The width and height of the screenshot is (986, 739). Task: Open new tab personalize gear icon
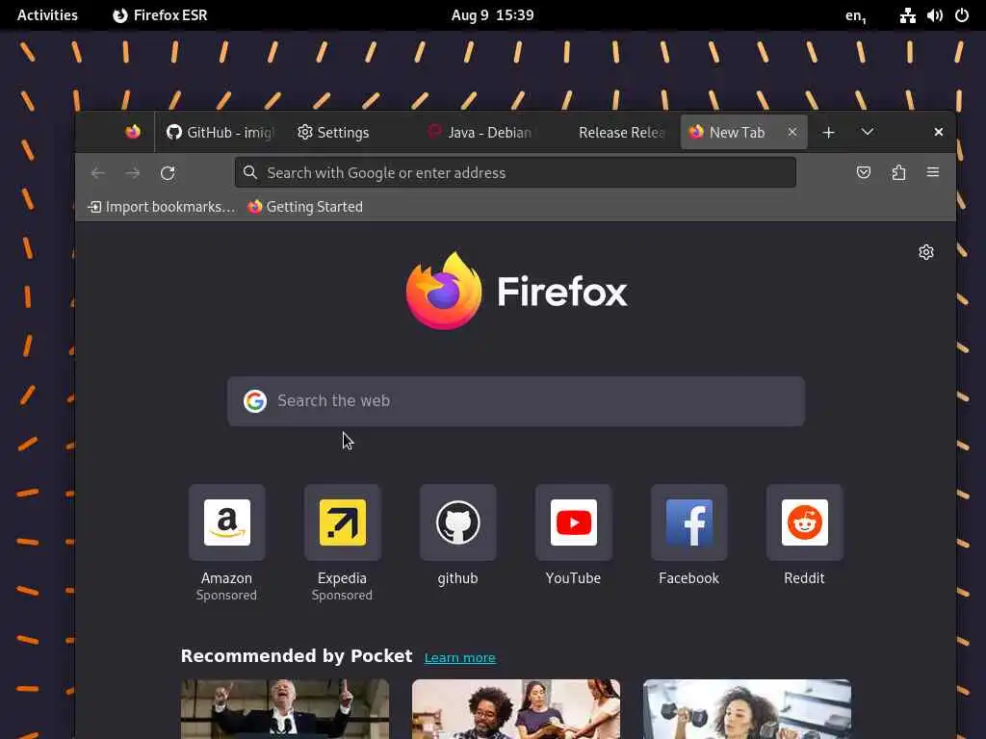[x=925, y=252]
